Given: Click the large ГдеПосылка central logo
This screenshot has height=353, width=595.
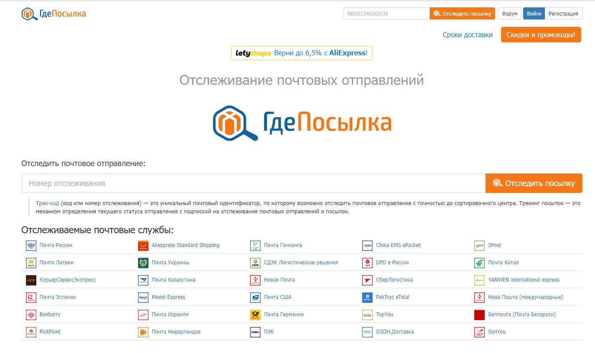Looking at the screenshot, I should [302, 123].
